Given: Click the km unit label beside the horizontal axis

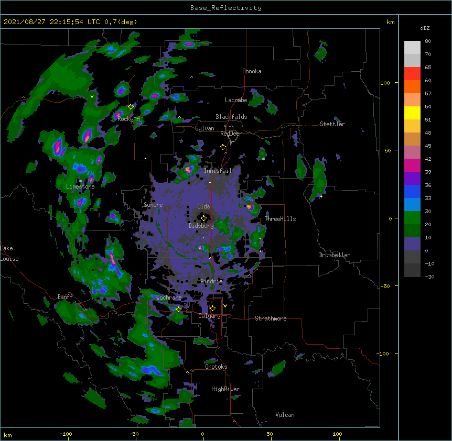Looking at the screenshot, I should pos(8,435).
